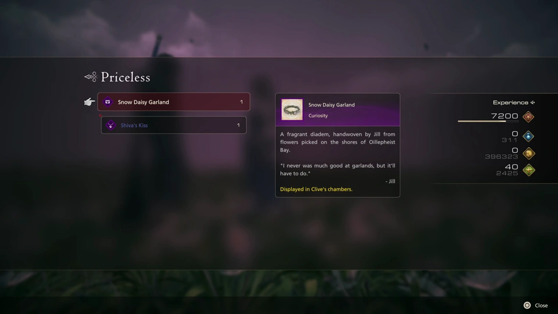
Task: Click the 40 renown gained value
Action: pos(511,167)
